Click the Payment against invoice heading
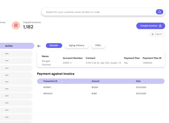This screenshot has width=169, height=123. pyautogui.click(x=56, y=74)
